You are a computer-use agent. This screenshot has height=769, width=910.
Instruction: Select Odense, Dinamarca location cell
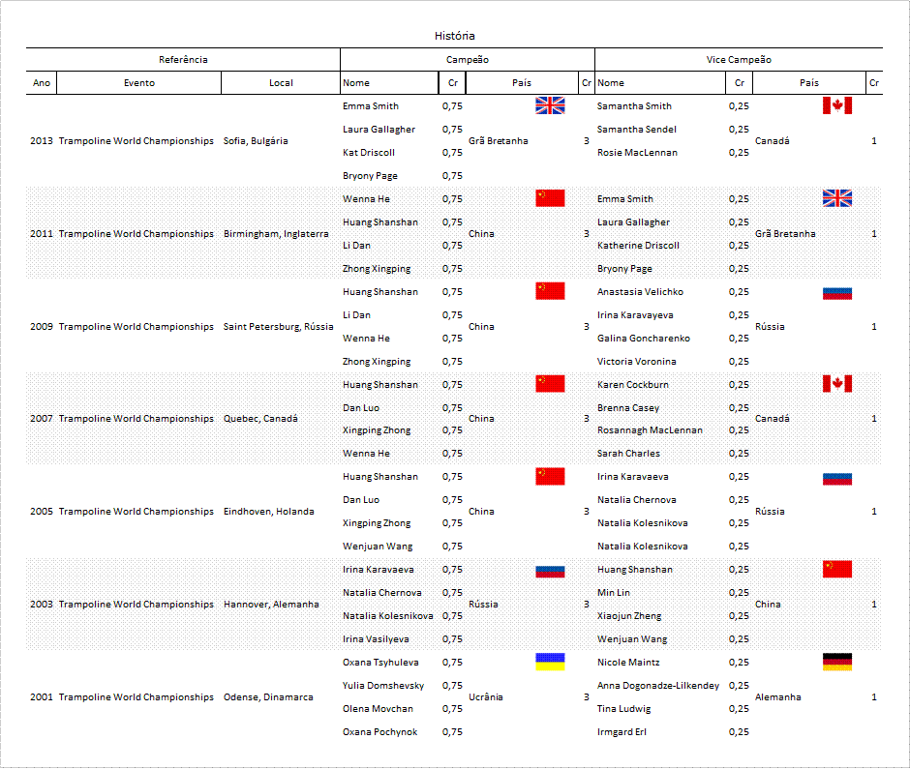268,697
